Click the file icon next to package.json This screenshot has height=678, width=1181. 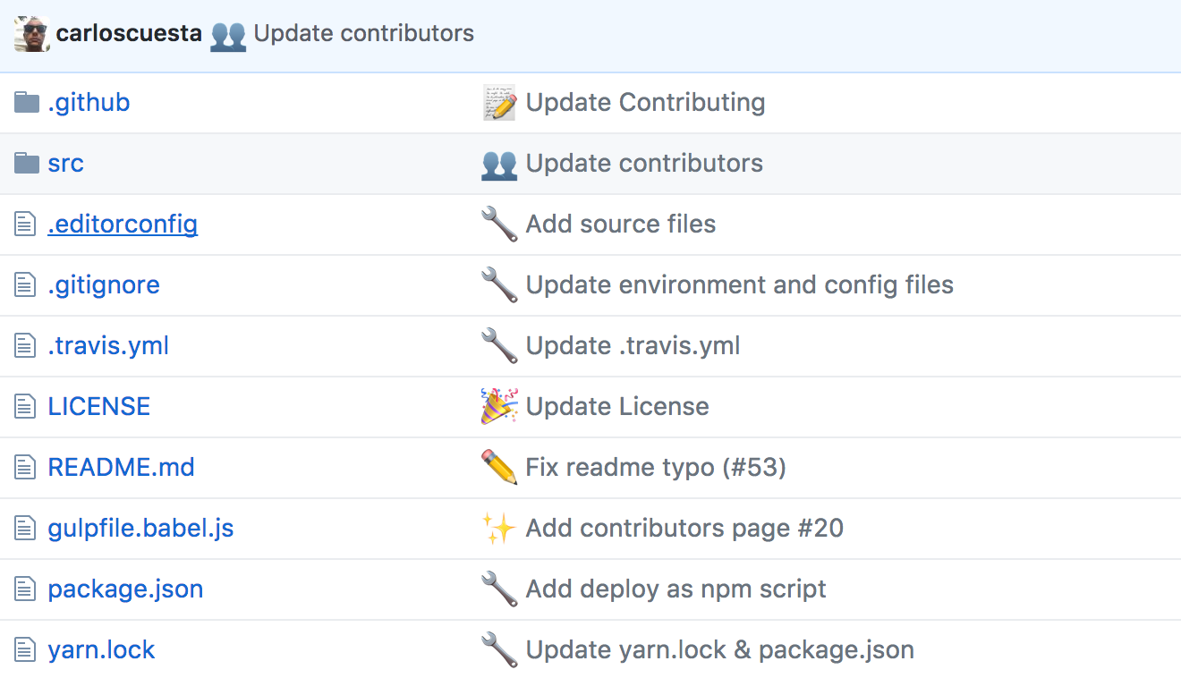pyautogui.click(x=23, y=589)
